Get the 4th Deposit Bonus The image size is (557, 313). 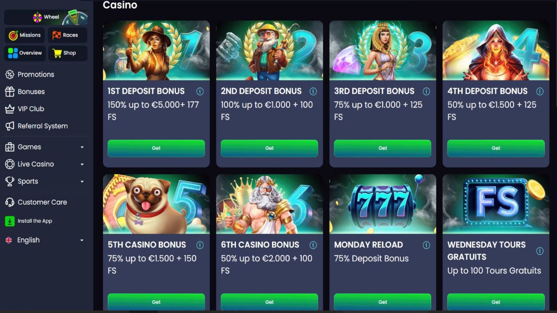click(x=496, y=148)
